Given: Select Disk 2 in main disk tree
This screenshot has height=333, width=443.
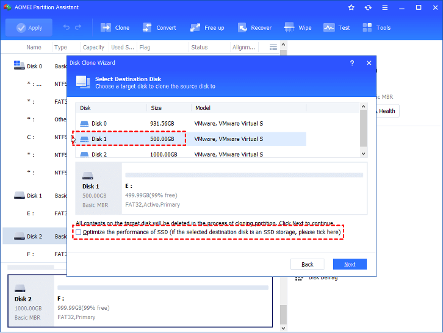Looking at the screenshot, I should coord(34,237).
